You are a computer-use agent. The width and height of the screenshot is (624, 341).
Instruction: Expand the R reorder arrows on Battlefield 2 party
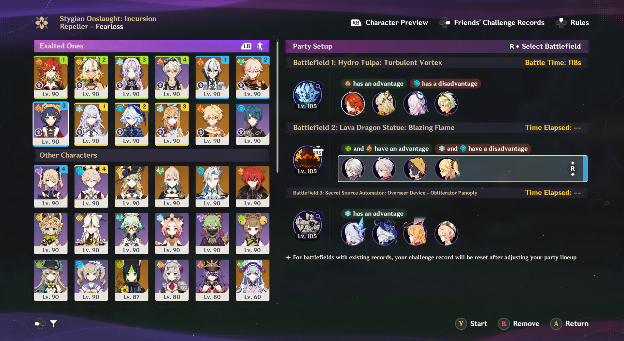[573, 169]
